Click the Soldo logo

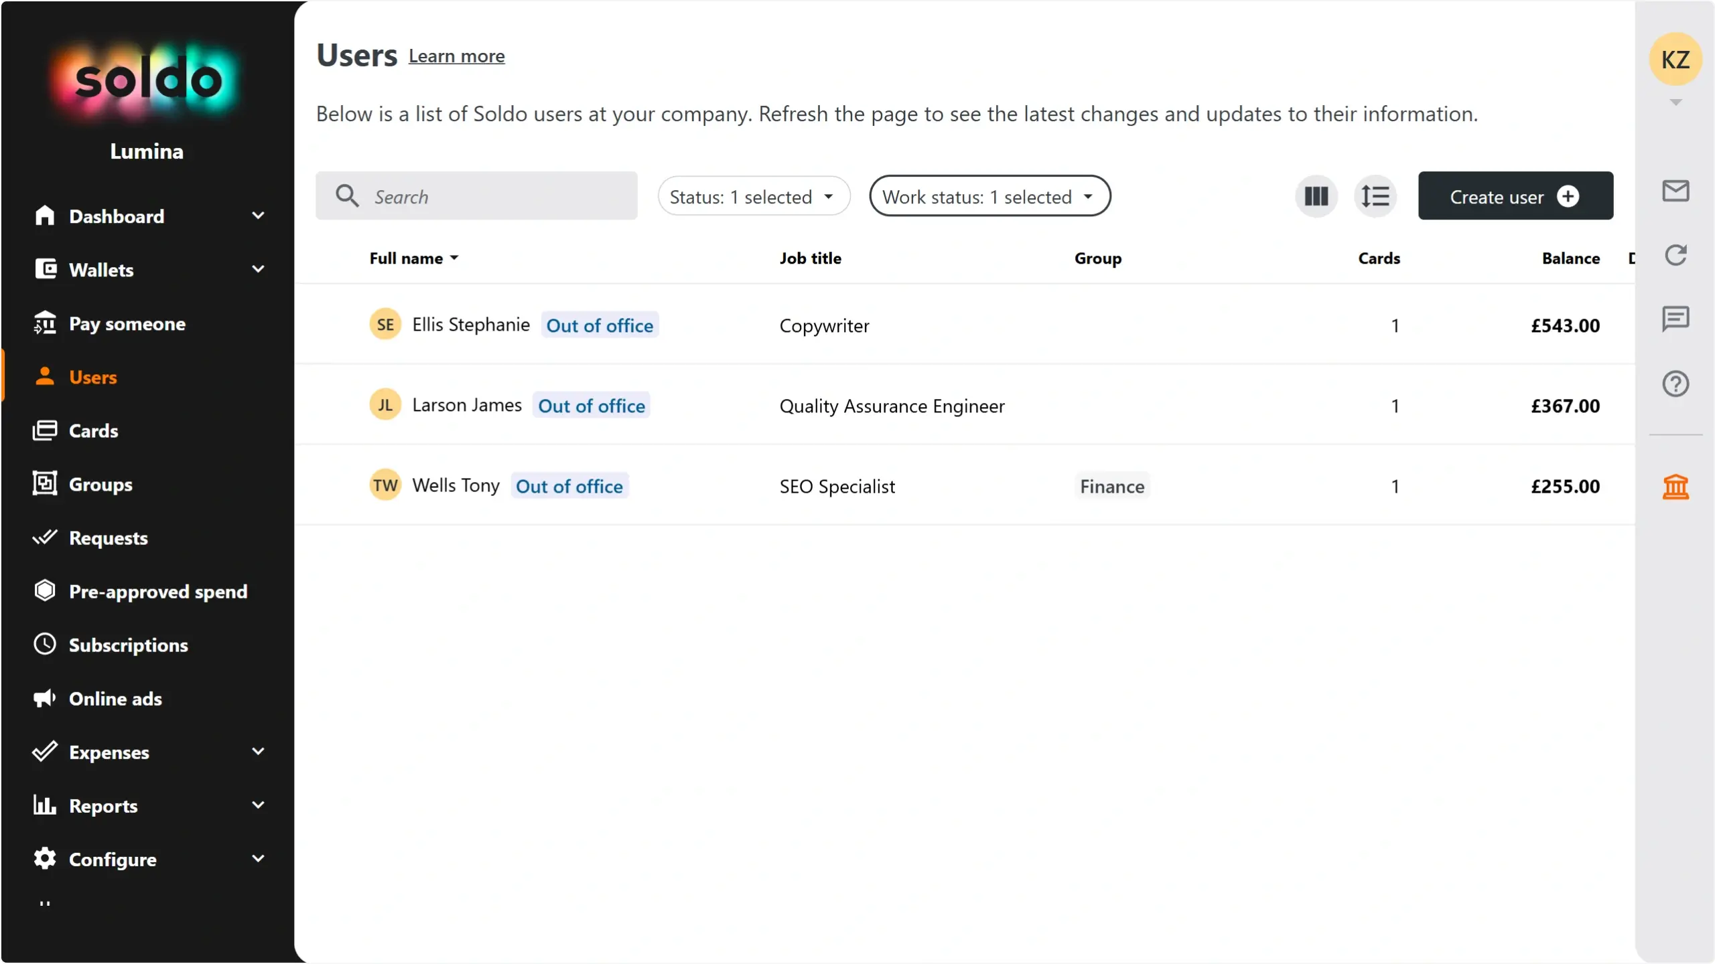[x=147, y=80]
